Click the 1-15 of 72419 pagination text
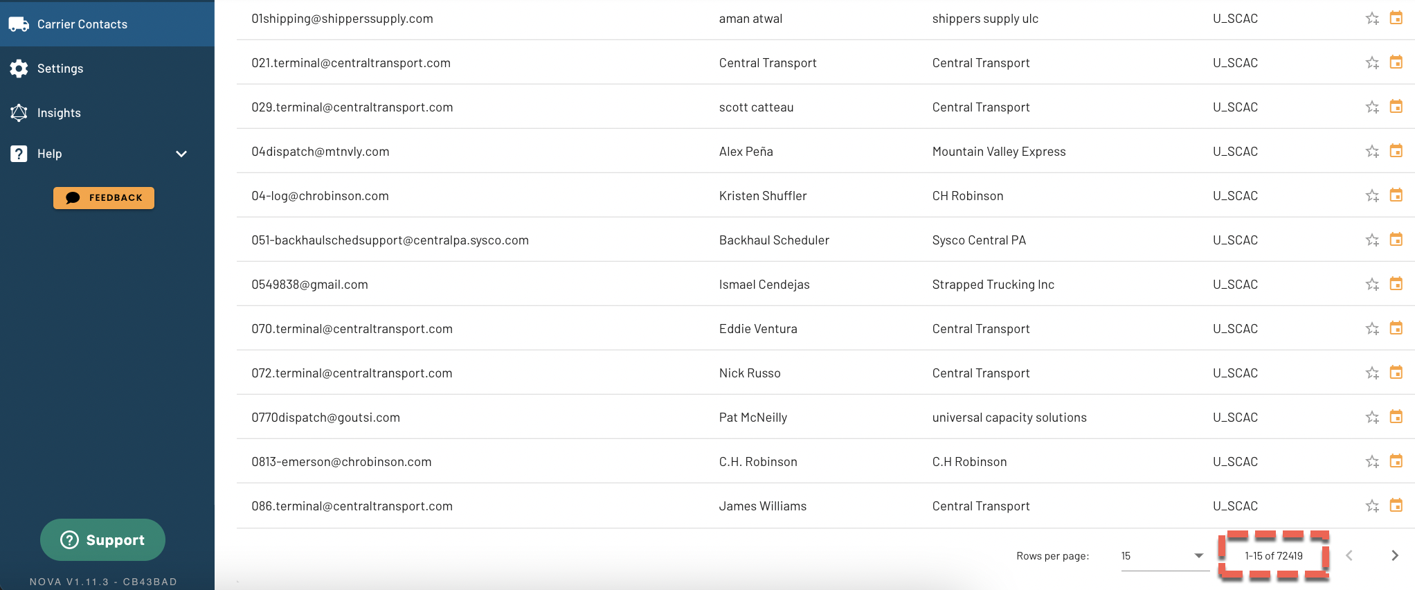This screenshot has width=1415, height=590. [1274, 556]
